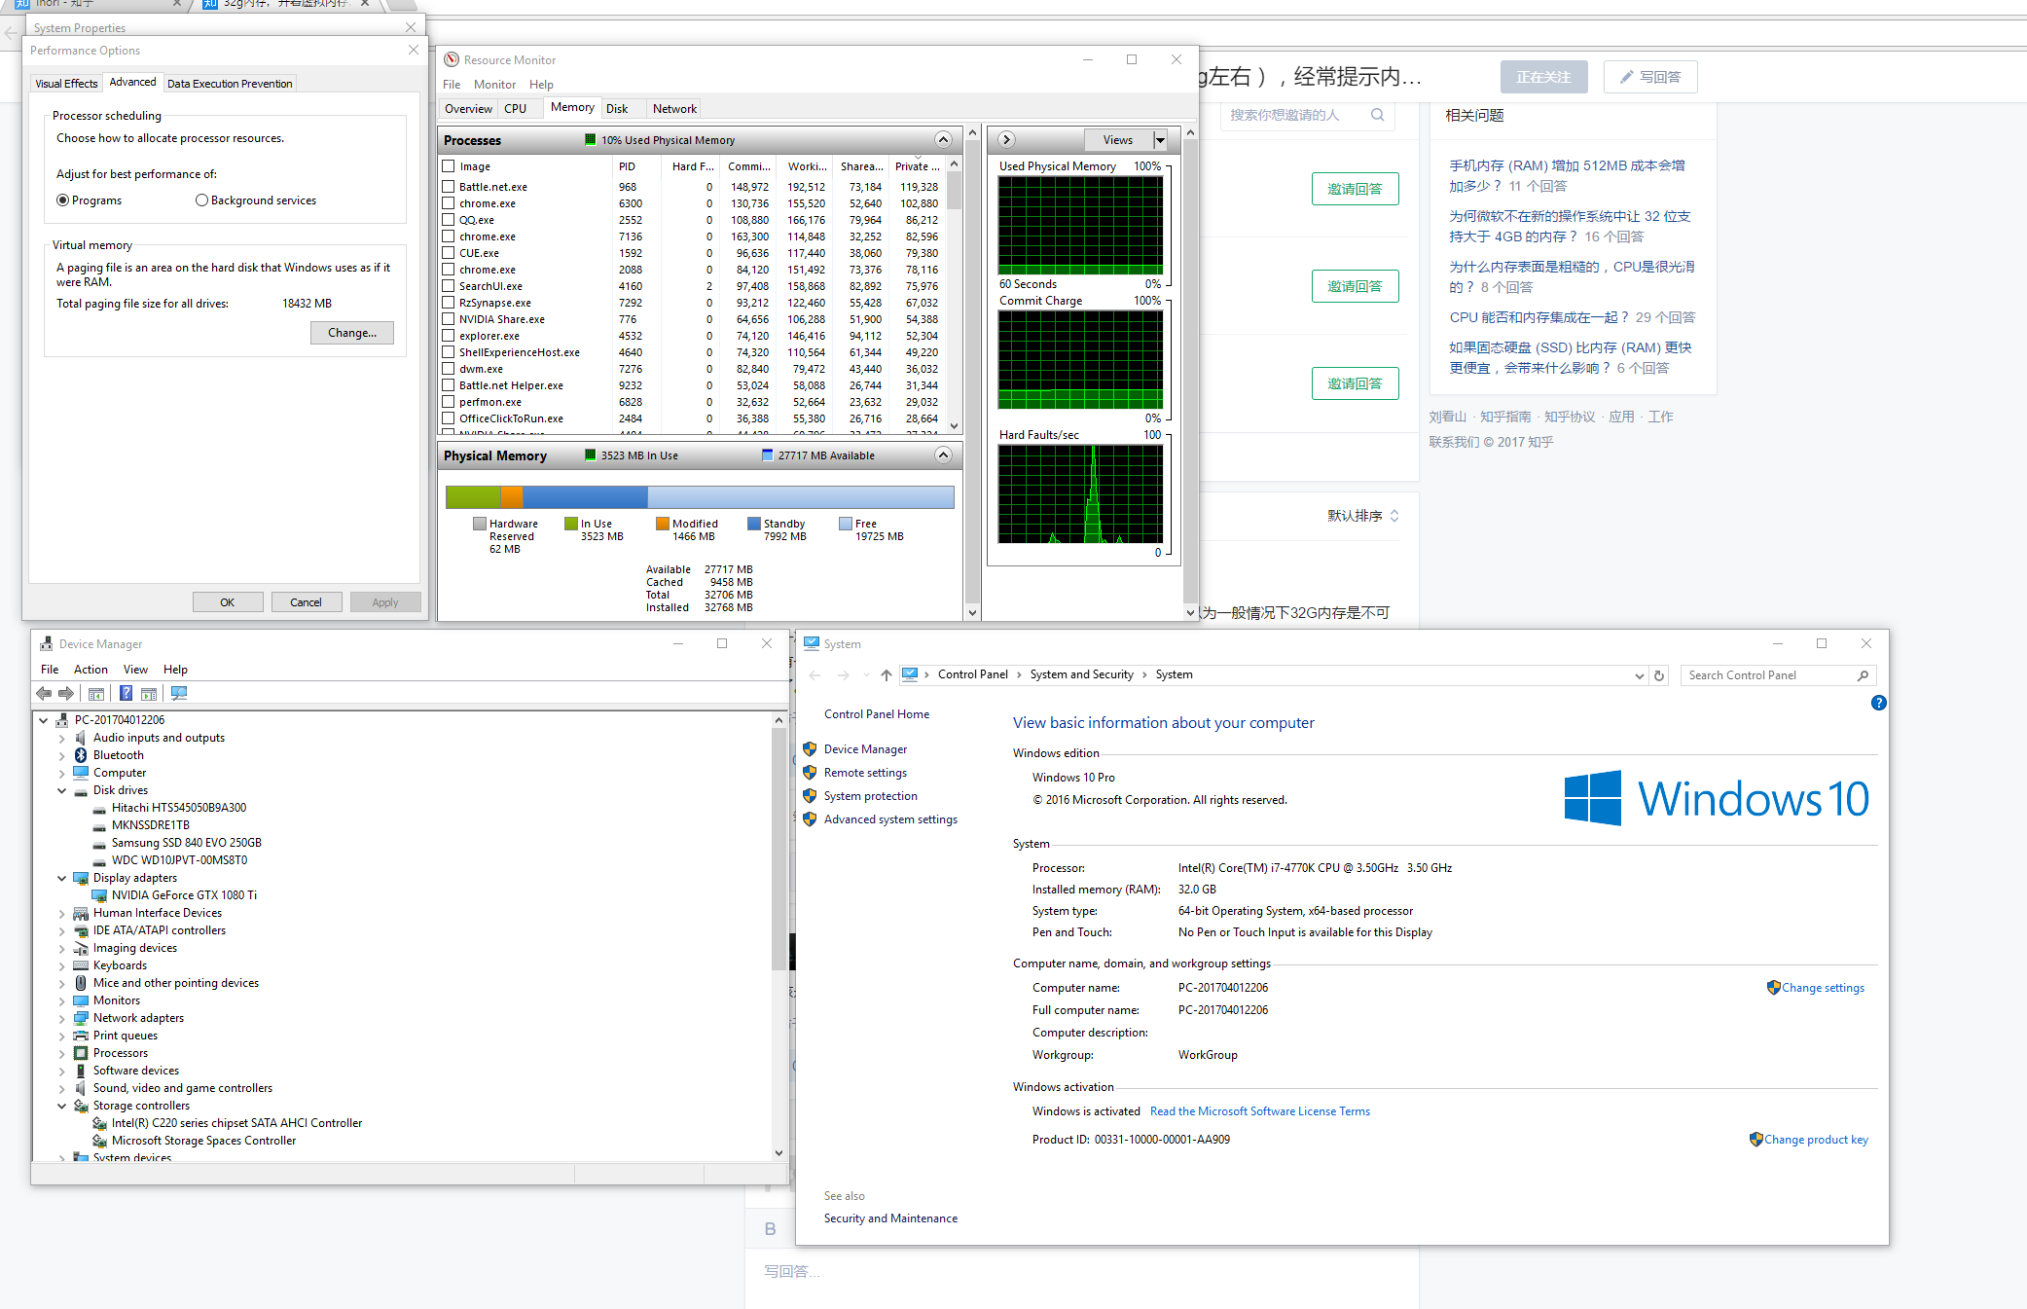Viewport: 2027px width, 1309px height.
Task: Open Read the Microsoft Software License Terms link
Action: click(1259, 1111)
